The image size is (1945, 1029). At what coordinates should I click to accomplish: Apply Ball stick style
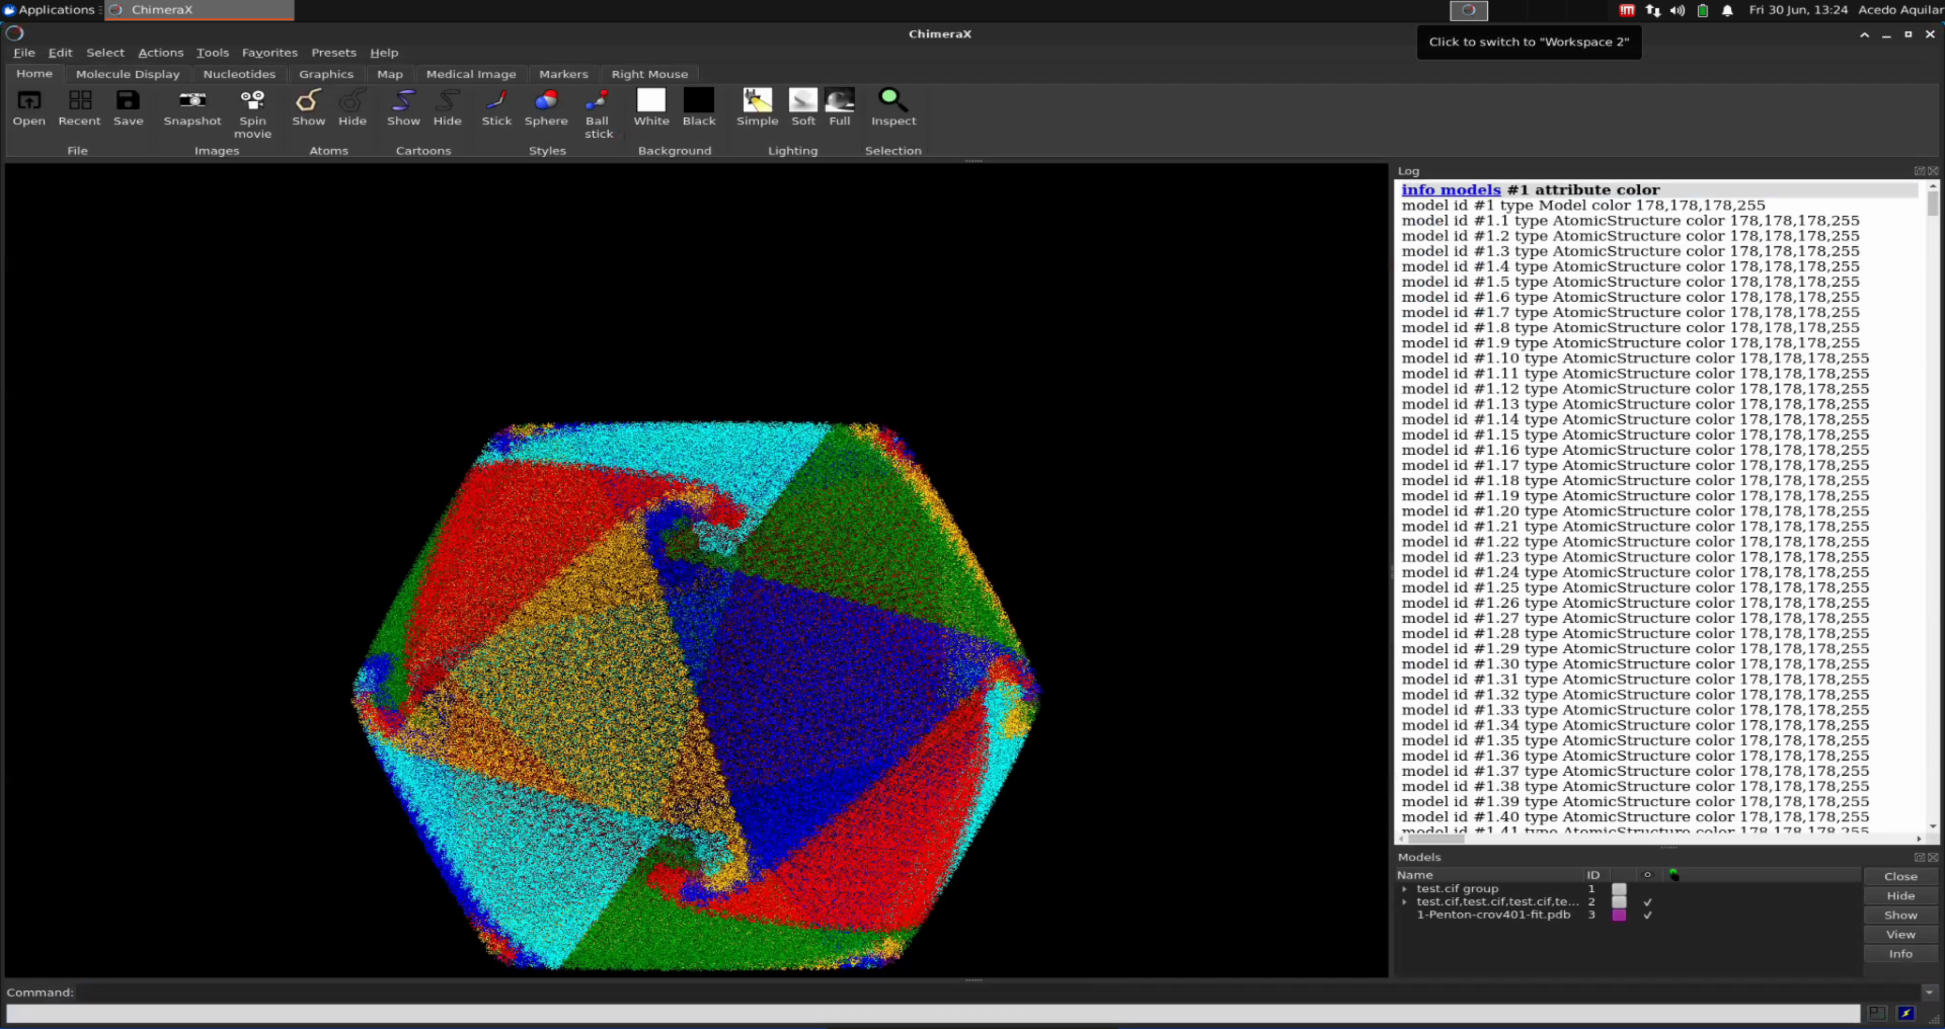point(597,100)
